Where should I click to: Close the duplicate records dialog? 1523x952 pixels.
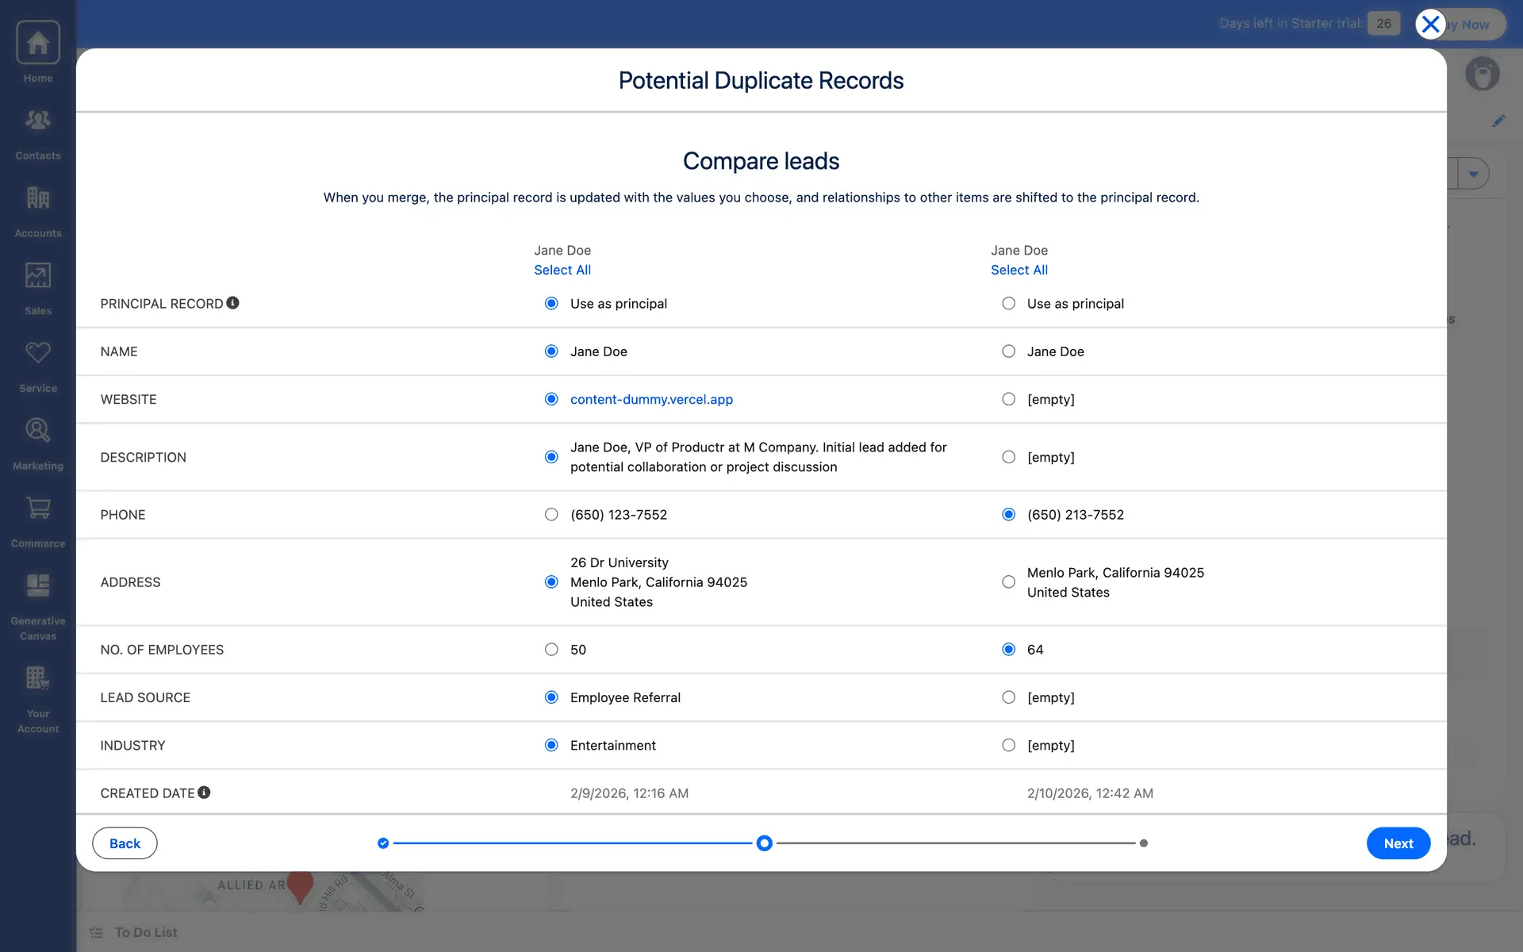click(x=1430, y=25)
